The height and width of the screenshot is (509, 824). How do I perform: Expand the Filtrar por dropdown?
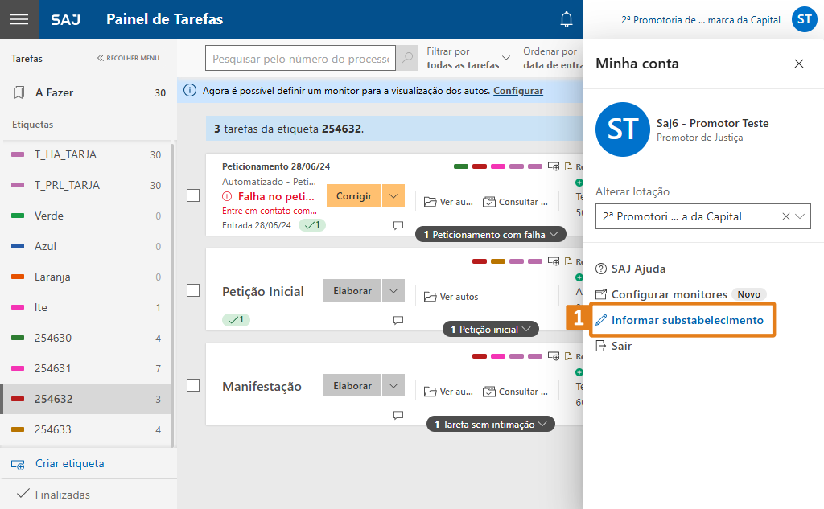pyautogui.click(x=505, y=59)
